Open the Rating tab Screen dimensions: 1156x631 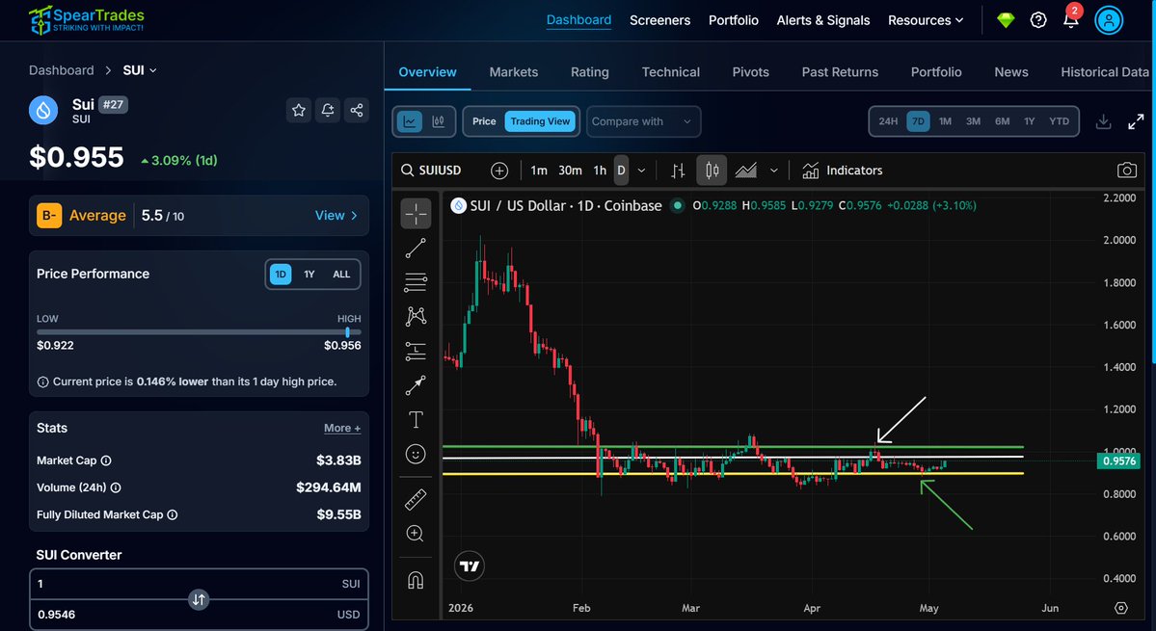(x=590, y=72)
